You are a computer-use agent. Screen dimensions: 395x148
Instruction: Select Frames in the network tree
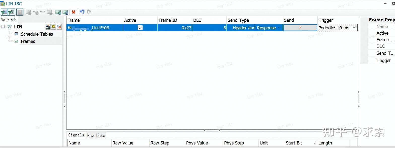click(x=28, y=41)
